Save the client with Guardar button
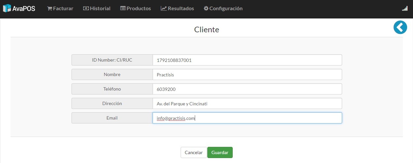This screenshot has height=163, width=413. 220,152
